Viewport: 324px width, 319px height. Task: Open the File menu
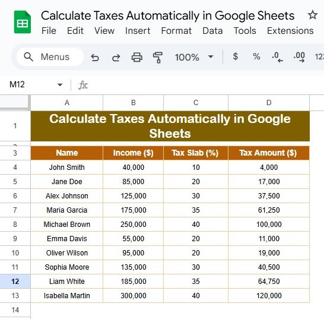(x=49, y=31)
